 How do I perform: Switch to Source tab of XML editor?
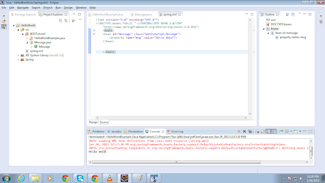104,122
